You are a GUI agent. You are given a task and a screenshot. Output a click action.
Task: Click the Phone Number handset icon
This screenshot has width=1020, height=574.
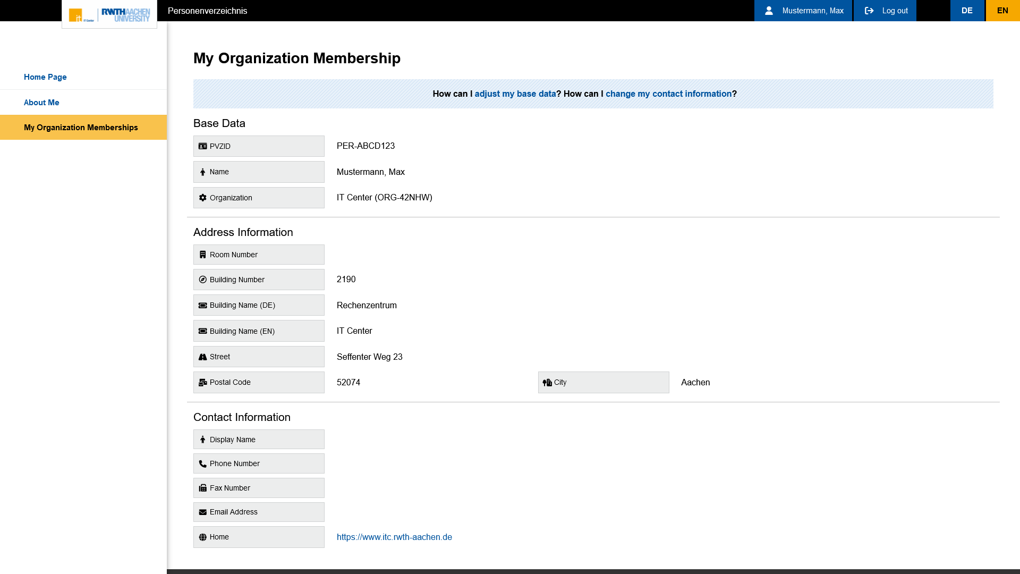click(x=202, y=464)
